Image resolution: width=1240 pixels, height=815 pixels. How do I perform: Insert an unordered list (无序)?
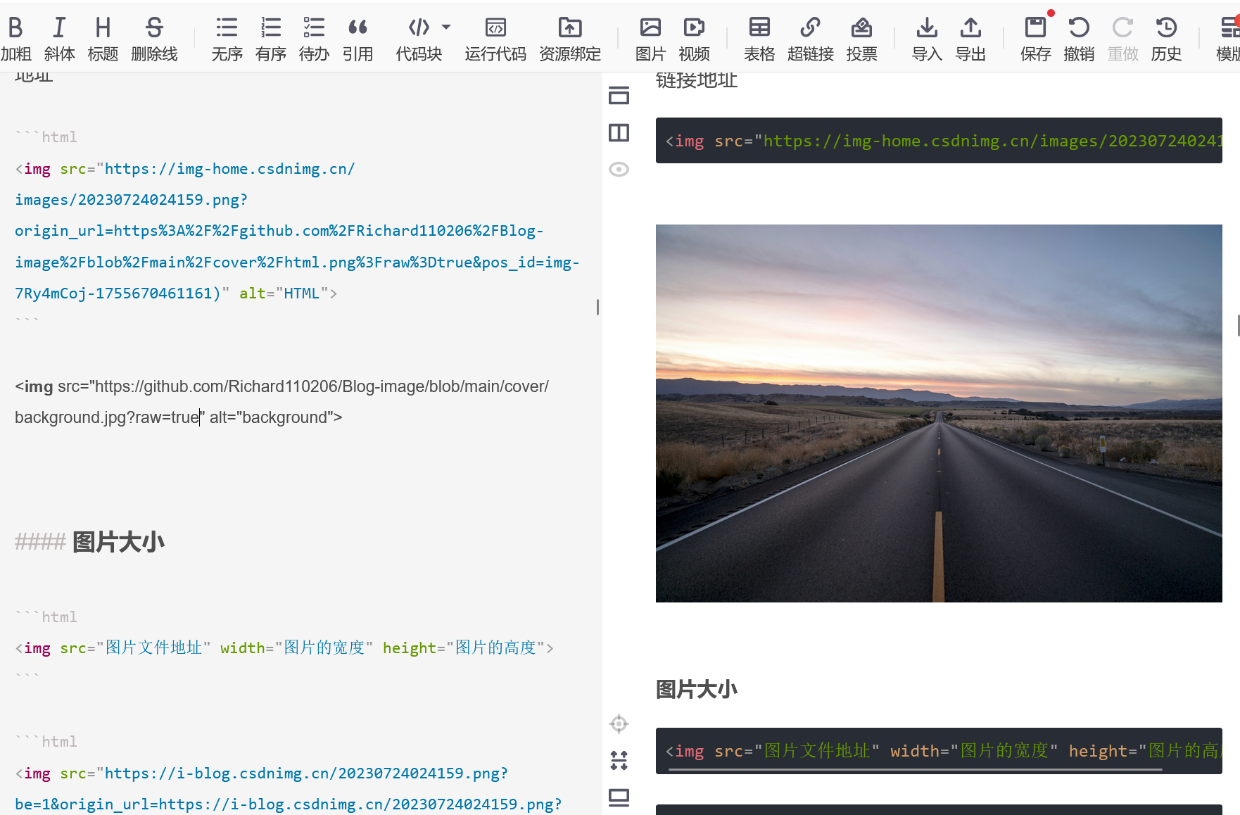coord(227,39)
